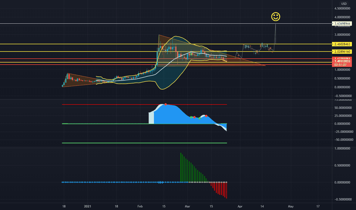This screenshot has width=356, height=210.
Task: Click the 4.50000000 price axis value
Action: click(x=342, y=8)
